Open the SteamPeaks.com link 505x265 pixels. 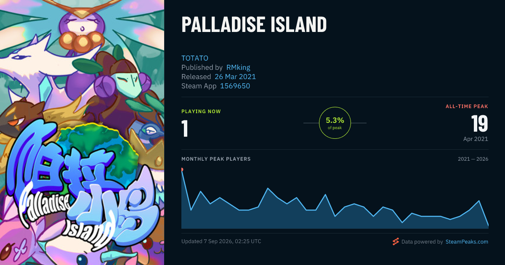coord(467,242)
